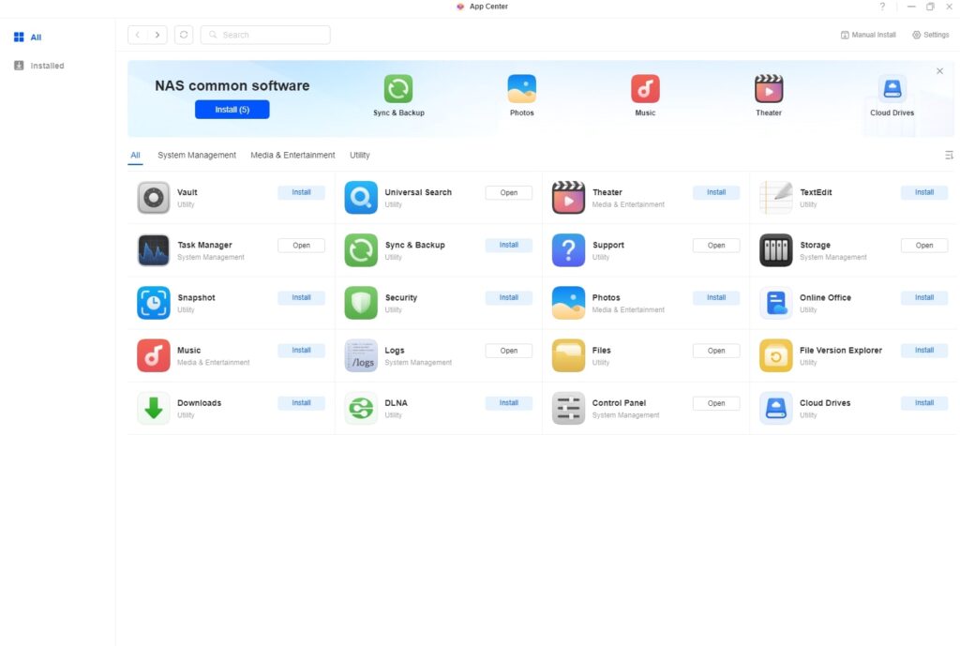Image resolution: width=960 pixels, height=646 pixels.
Task: Install the Online Office app
Action: [923, 297]
